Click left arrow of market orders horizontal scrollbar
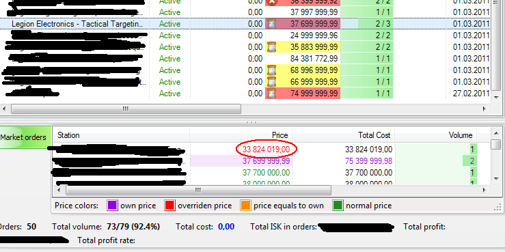Viewport: 505px width, 252px height. [x=59, y=191]
